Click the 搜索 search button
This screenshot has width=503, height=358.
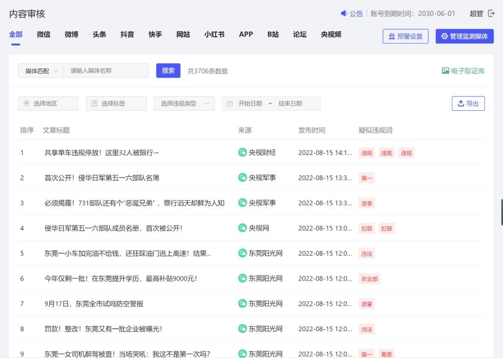coord(168,71)
